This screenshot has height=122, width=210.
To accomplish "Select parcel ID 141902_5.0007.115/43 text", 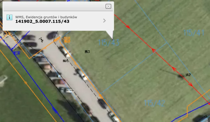I will point(42,21).
